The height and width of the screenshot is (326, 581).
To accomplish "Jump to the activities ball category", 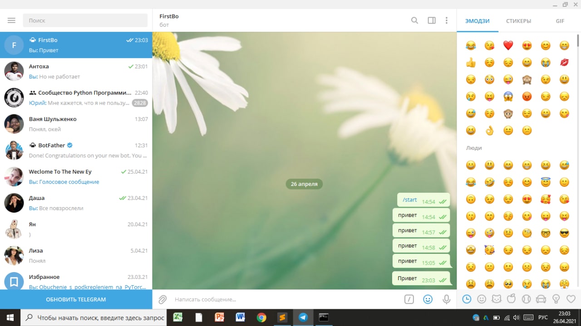I will [526, 299].
